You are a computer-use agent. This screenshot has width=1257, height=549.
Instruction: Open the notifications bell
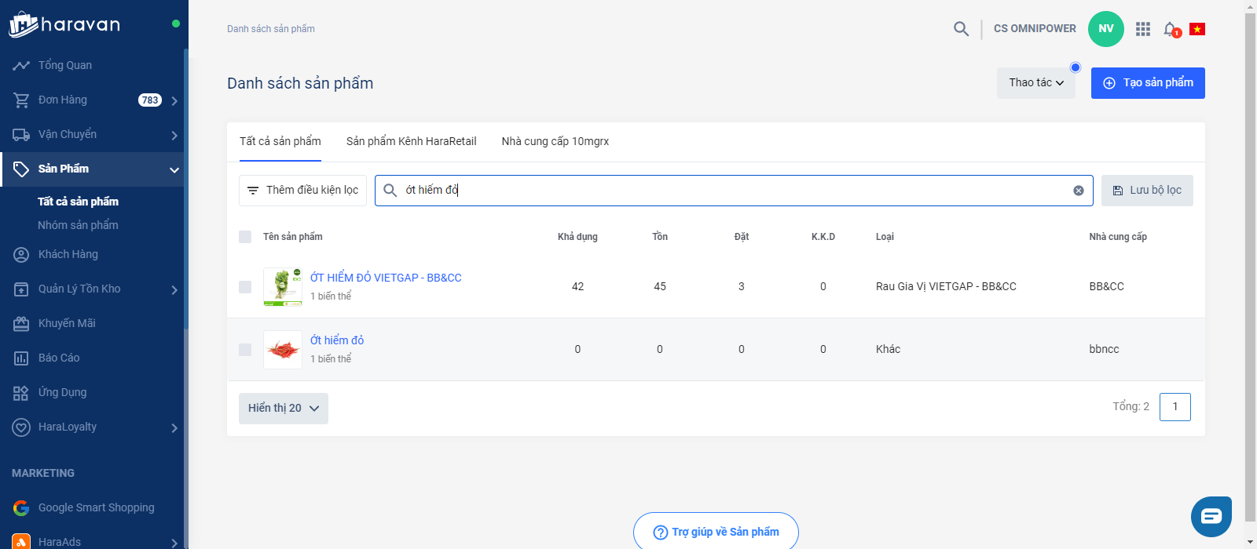click(x=1171, y=29)
